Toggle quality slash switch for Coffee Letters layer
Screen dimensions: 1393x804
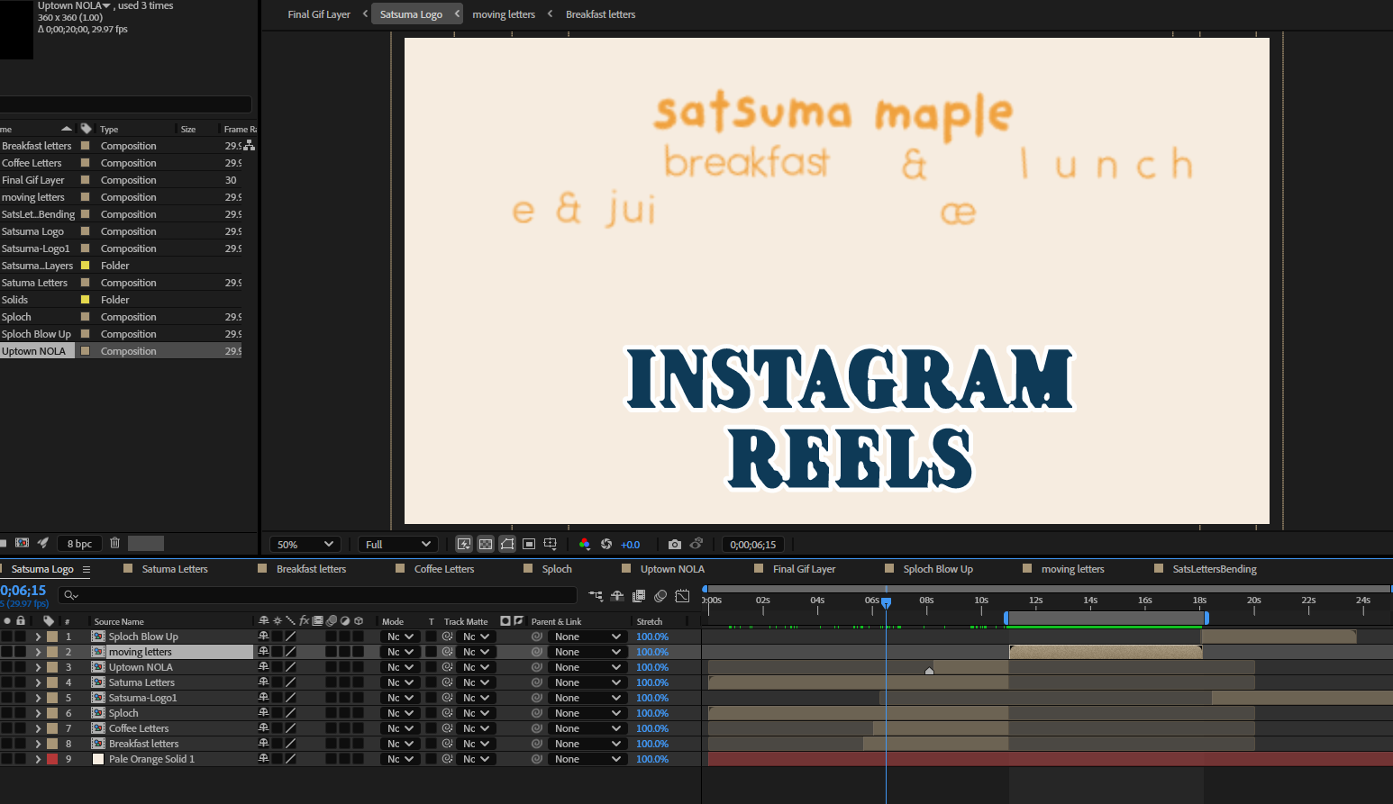pos(291,728)
